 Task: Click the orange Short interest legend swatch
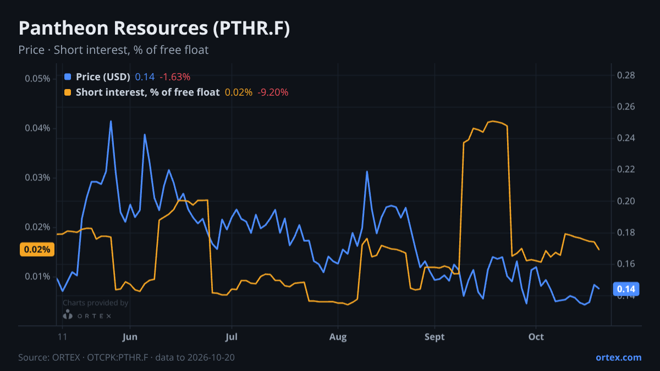point(68,92)
